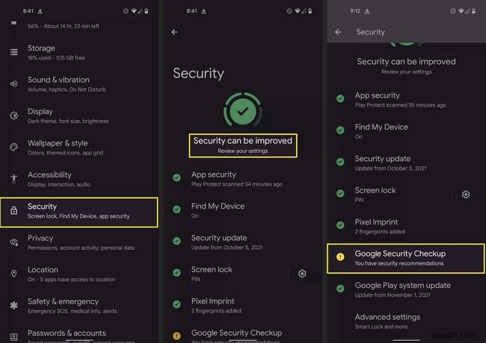Tap the 9:12 clock in right status bar
486x343 pixels.
[355, 11]
